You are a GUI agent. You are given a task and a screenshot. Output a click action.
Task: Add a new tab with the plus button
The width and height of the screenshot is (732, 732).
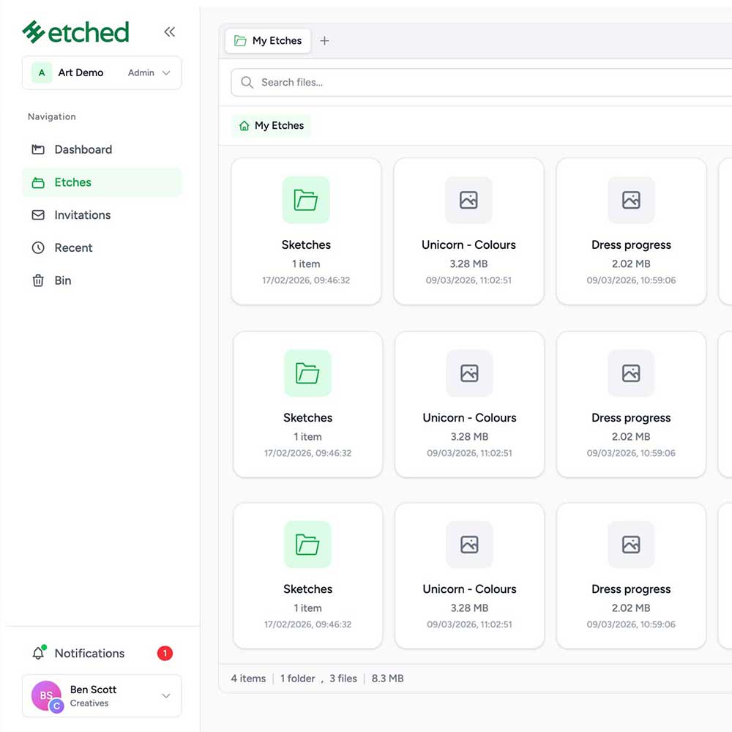tap(324, 41)
